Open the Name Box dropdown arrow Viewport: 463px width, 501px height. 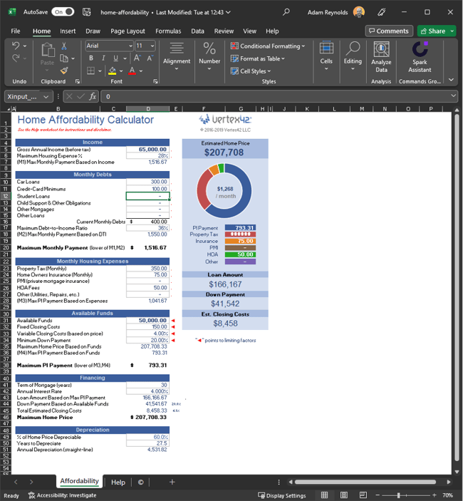click(x=46, y=96)
